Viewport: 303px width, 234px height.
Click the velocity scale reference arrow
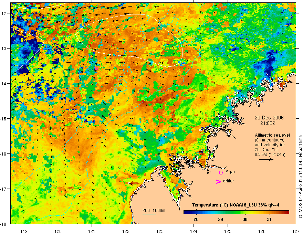point(266,159)
